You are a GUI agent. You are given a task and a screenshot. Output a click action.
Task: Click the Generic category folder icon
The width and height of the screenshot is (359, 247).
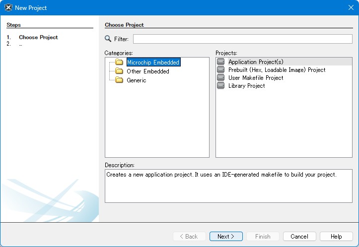[119, 80]
